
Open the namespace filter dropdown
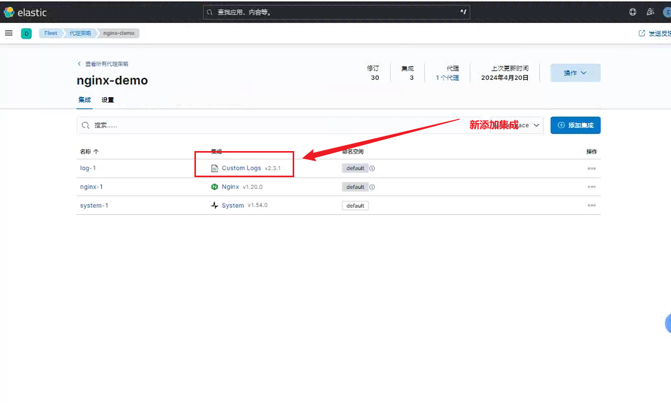[517, 125]
